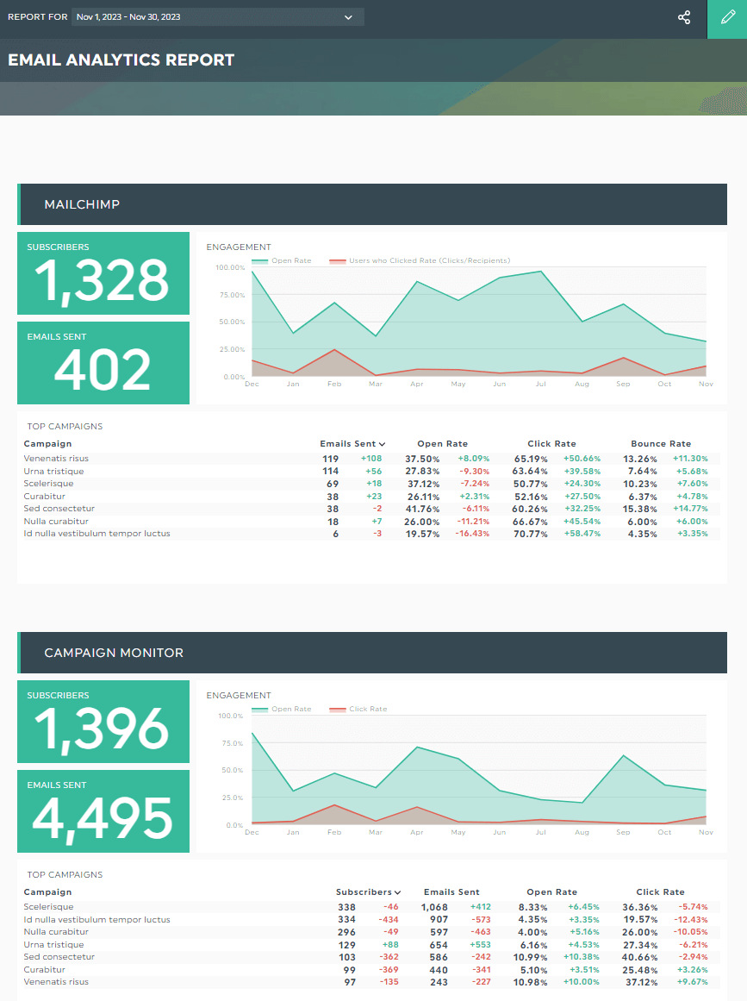
Task: Select Urna tristique in Campaign Monitor campaigns
Action: click(x=53, y=944)
